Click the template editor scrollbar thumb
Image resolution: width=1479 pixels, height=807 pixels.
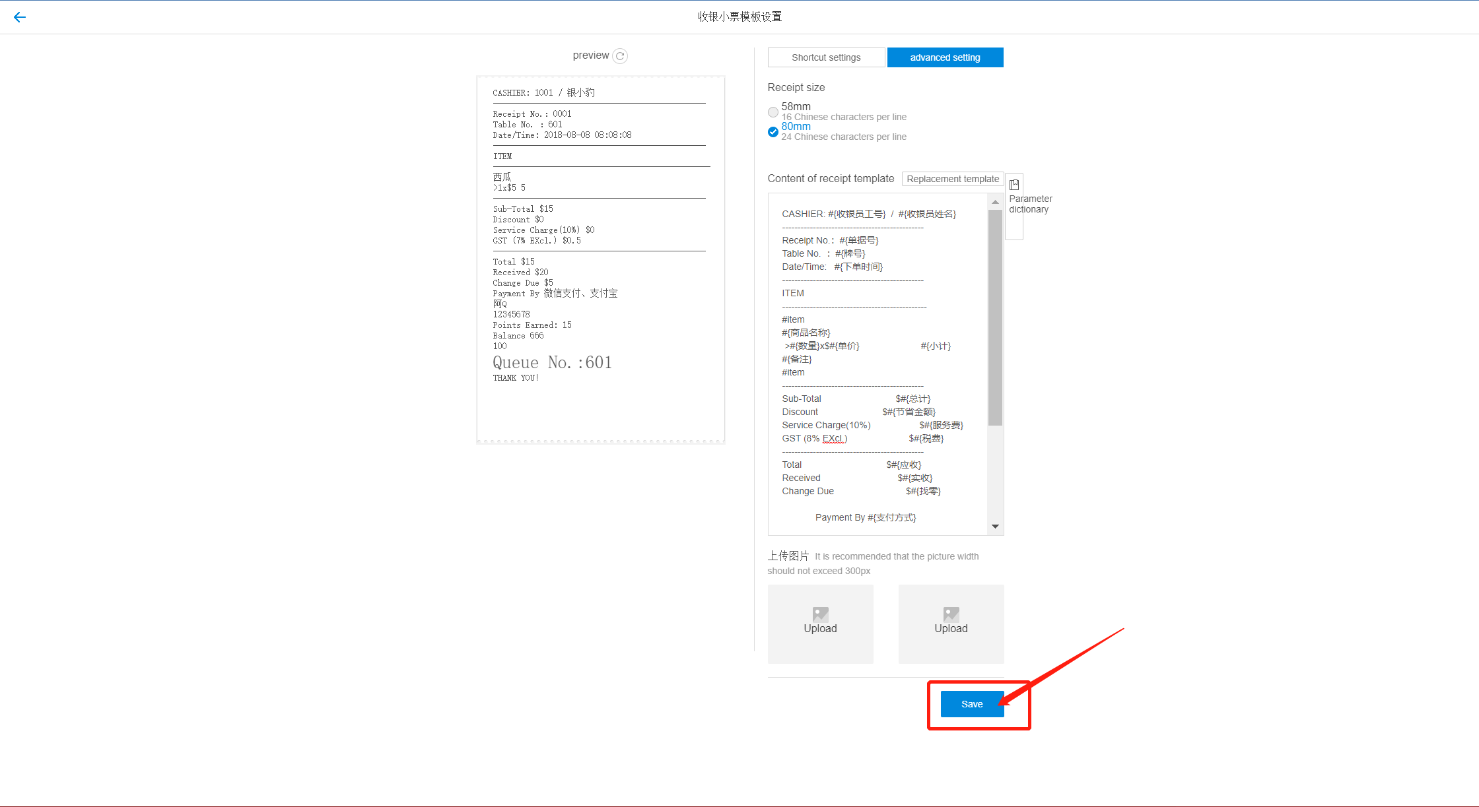tap(995, 317)
